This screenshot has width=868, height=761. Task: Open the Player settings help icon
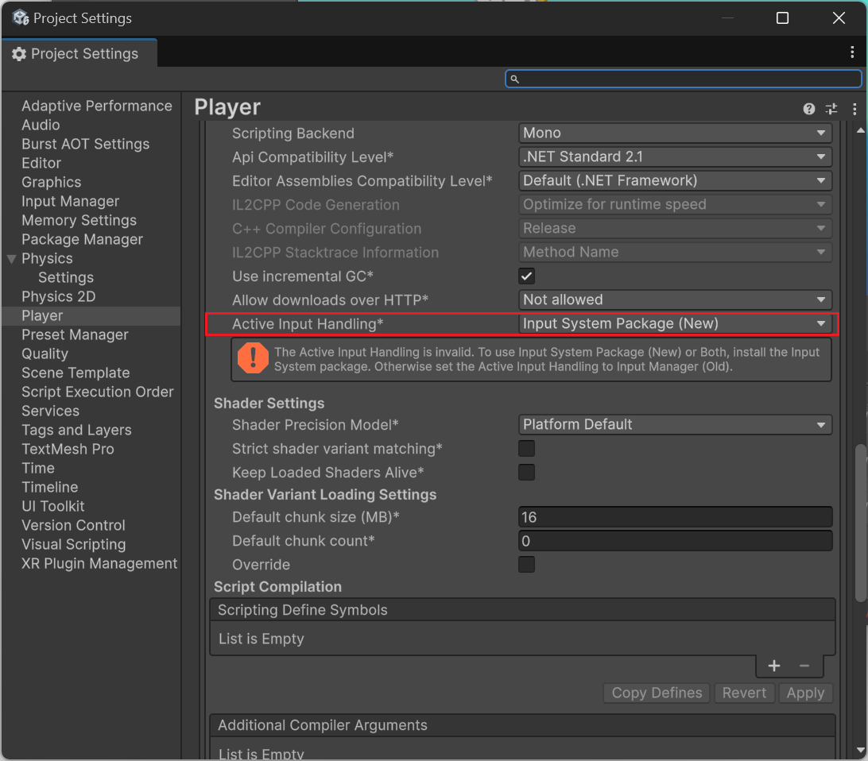(x=808, y=109)
